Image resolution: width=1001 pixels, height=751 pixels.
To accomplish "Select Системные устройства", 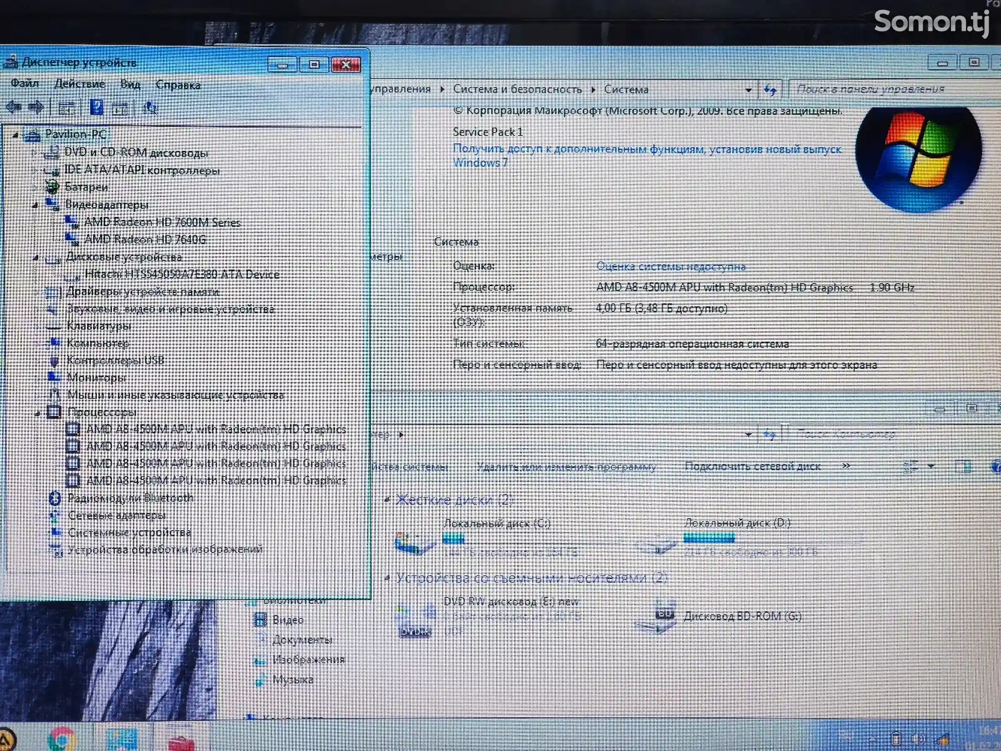I will pos(130,533).
